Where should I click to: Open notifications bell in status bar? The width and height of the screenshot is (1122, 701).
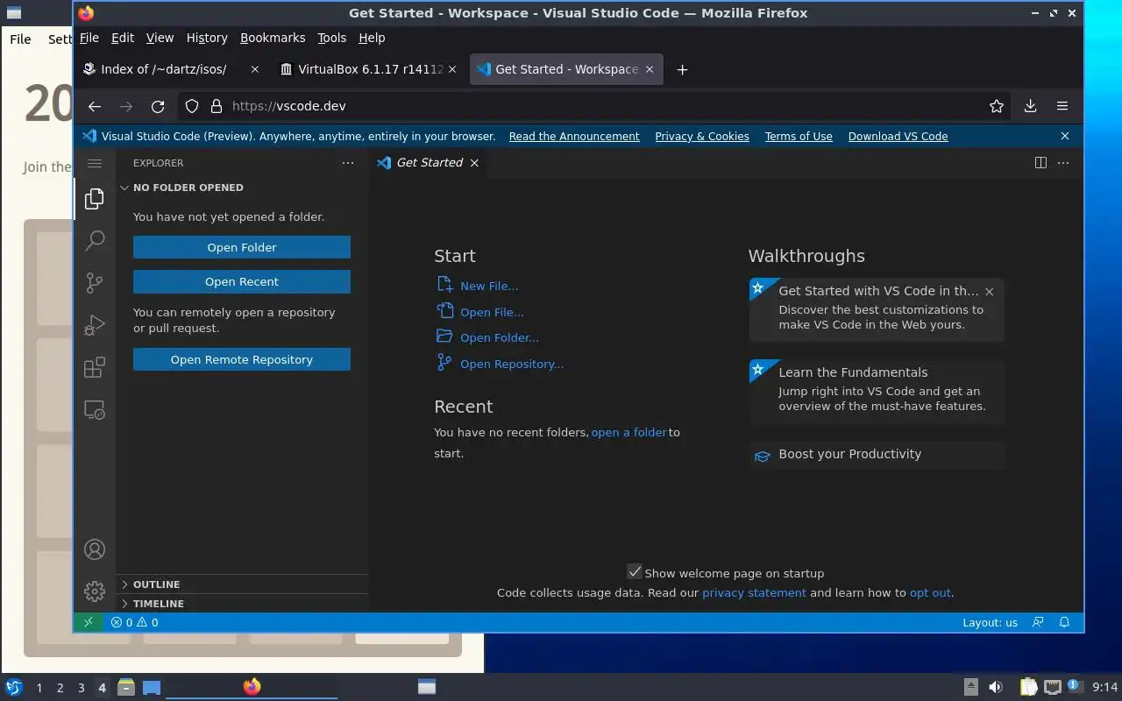click(1065, 622)
